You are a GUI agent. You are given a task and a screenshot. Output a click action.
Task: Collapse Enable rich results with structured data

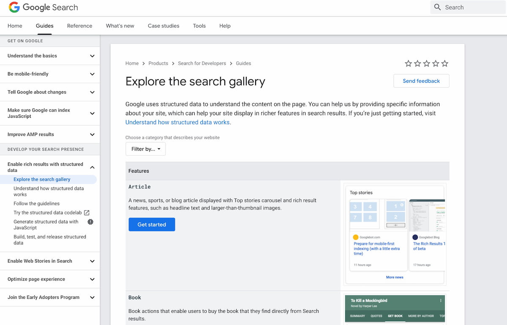[92, 167]
